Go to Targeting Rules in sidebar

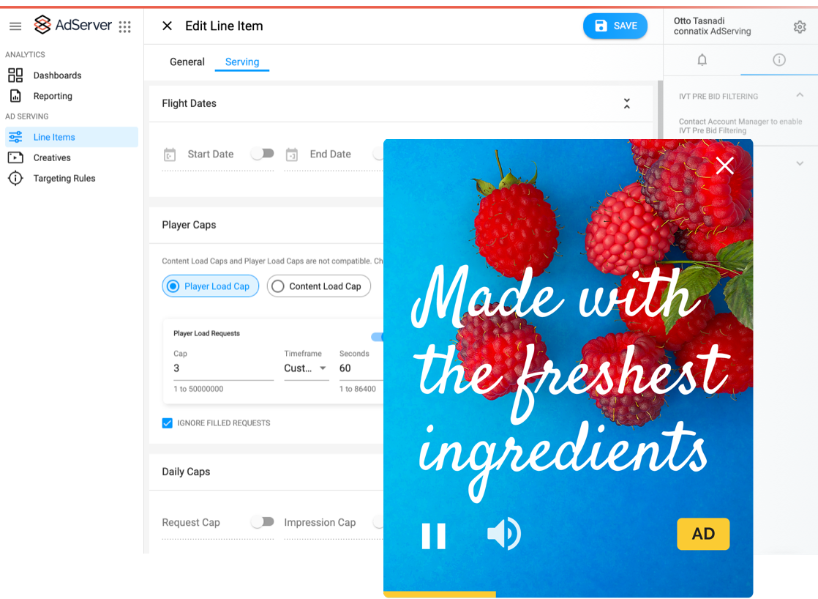64,179
